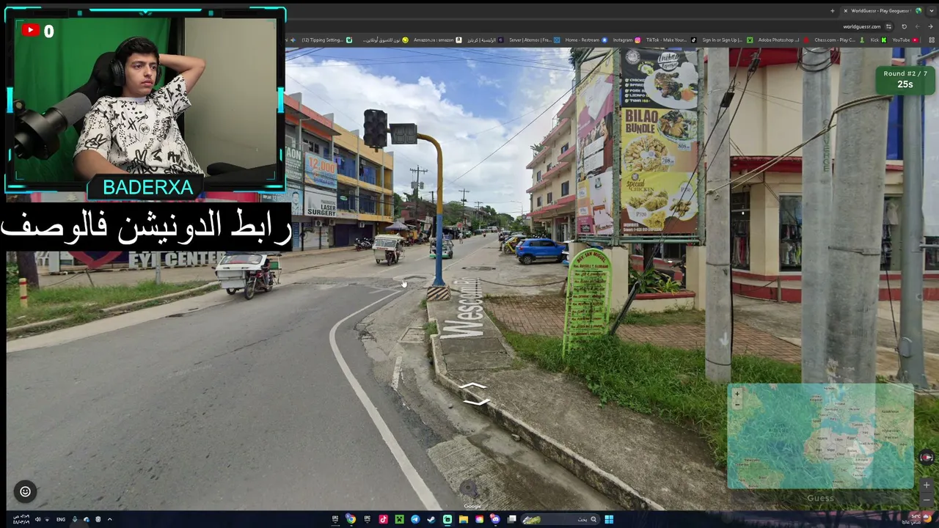Click the worldguessr.com address bar
The width and height of the screenshot is (939, 528).
click(x=862, y=26)
